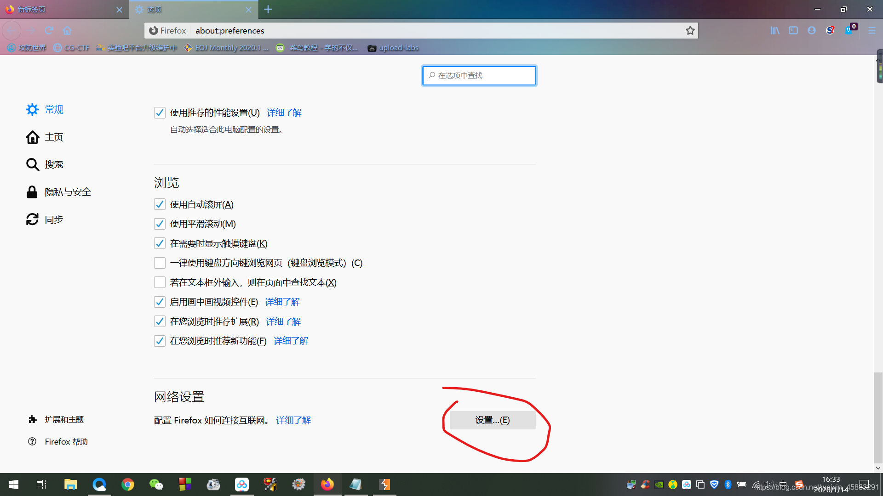Uncheck 使用推荐的性能设置 checkbox

(x=160, y=113)
